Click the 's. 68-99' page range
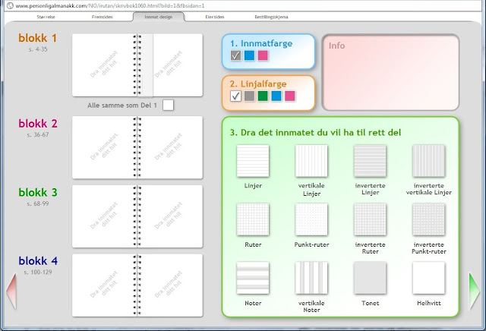The image size is (486, 331). click(38, 203)
